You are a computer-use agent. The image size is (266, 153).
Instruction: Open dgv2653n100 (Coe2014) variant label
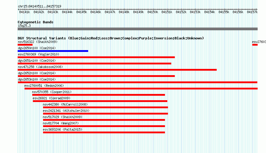click(37, 79)
